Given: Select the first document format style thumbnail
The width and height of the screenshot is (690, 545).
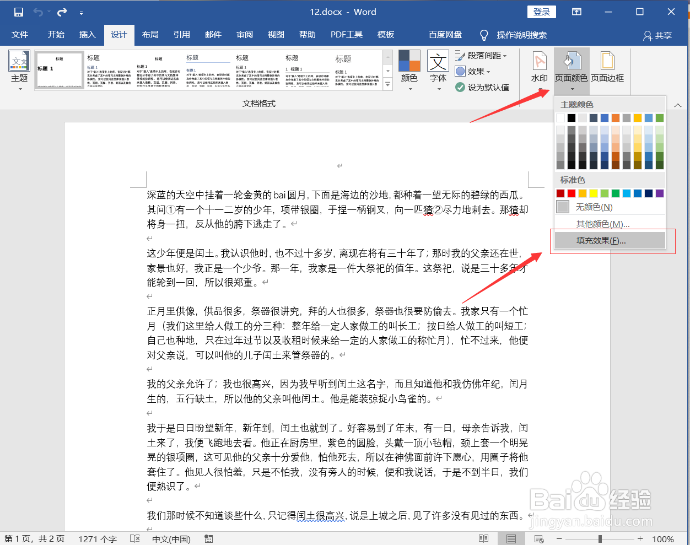Looking at the screenshot, I should point(60,70).
